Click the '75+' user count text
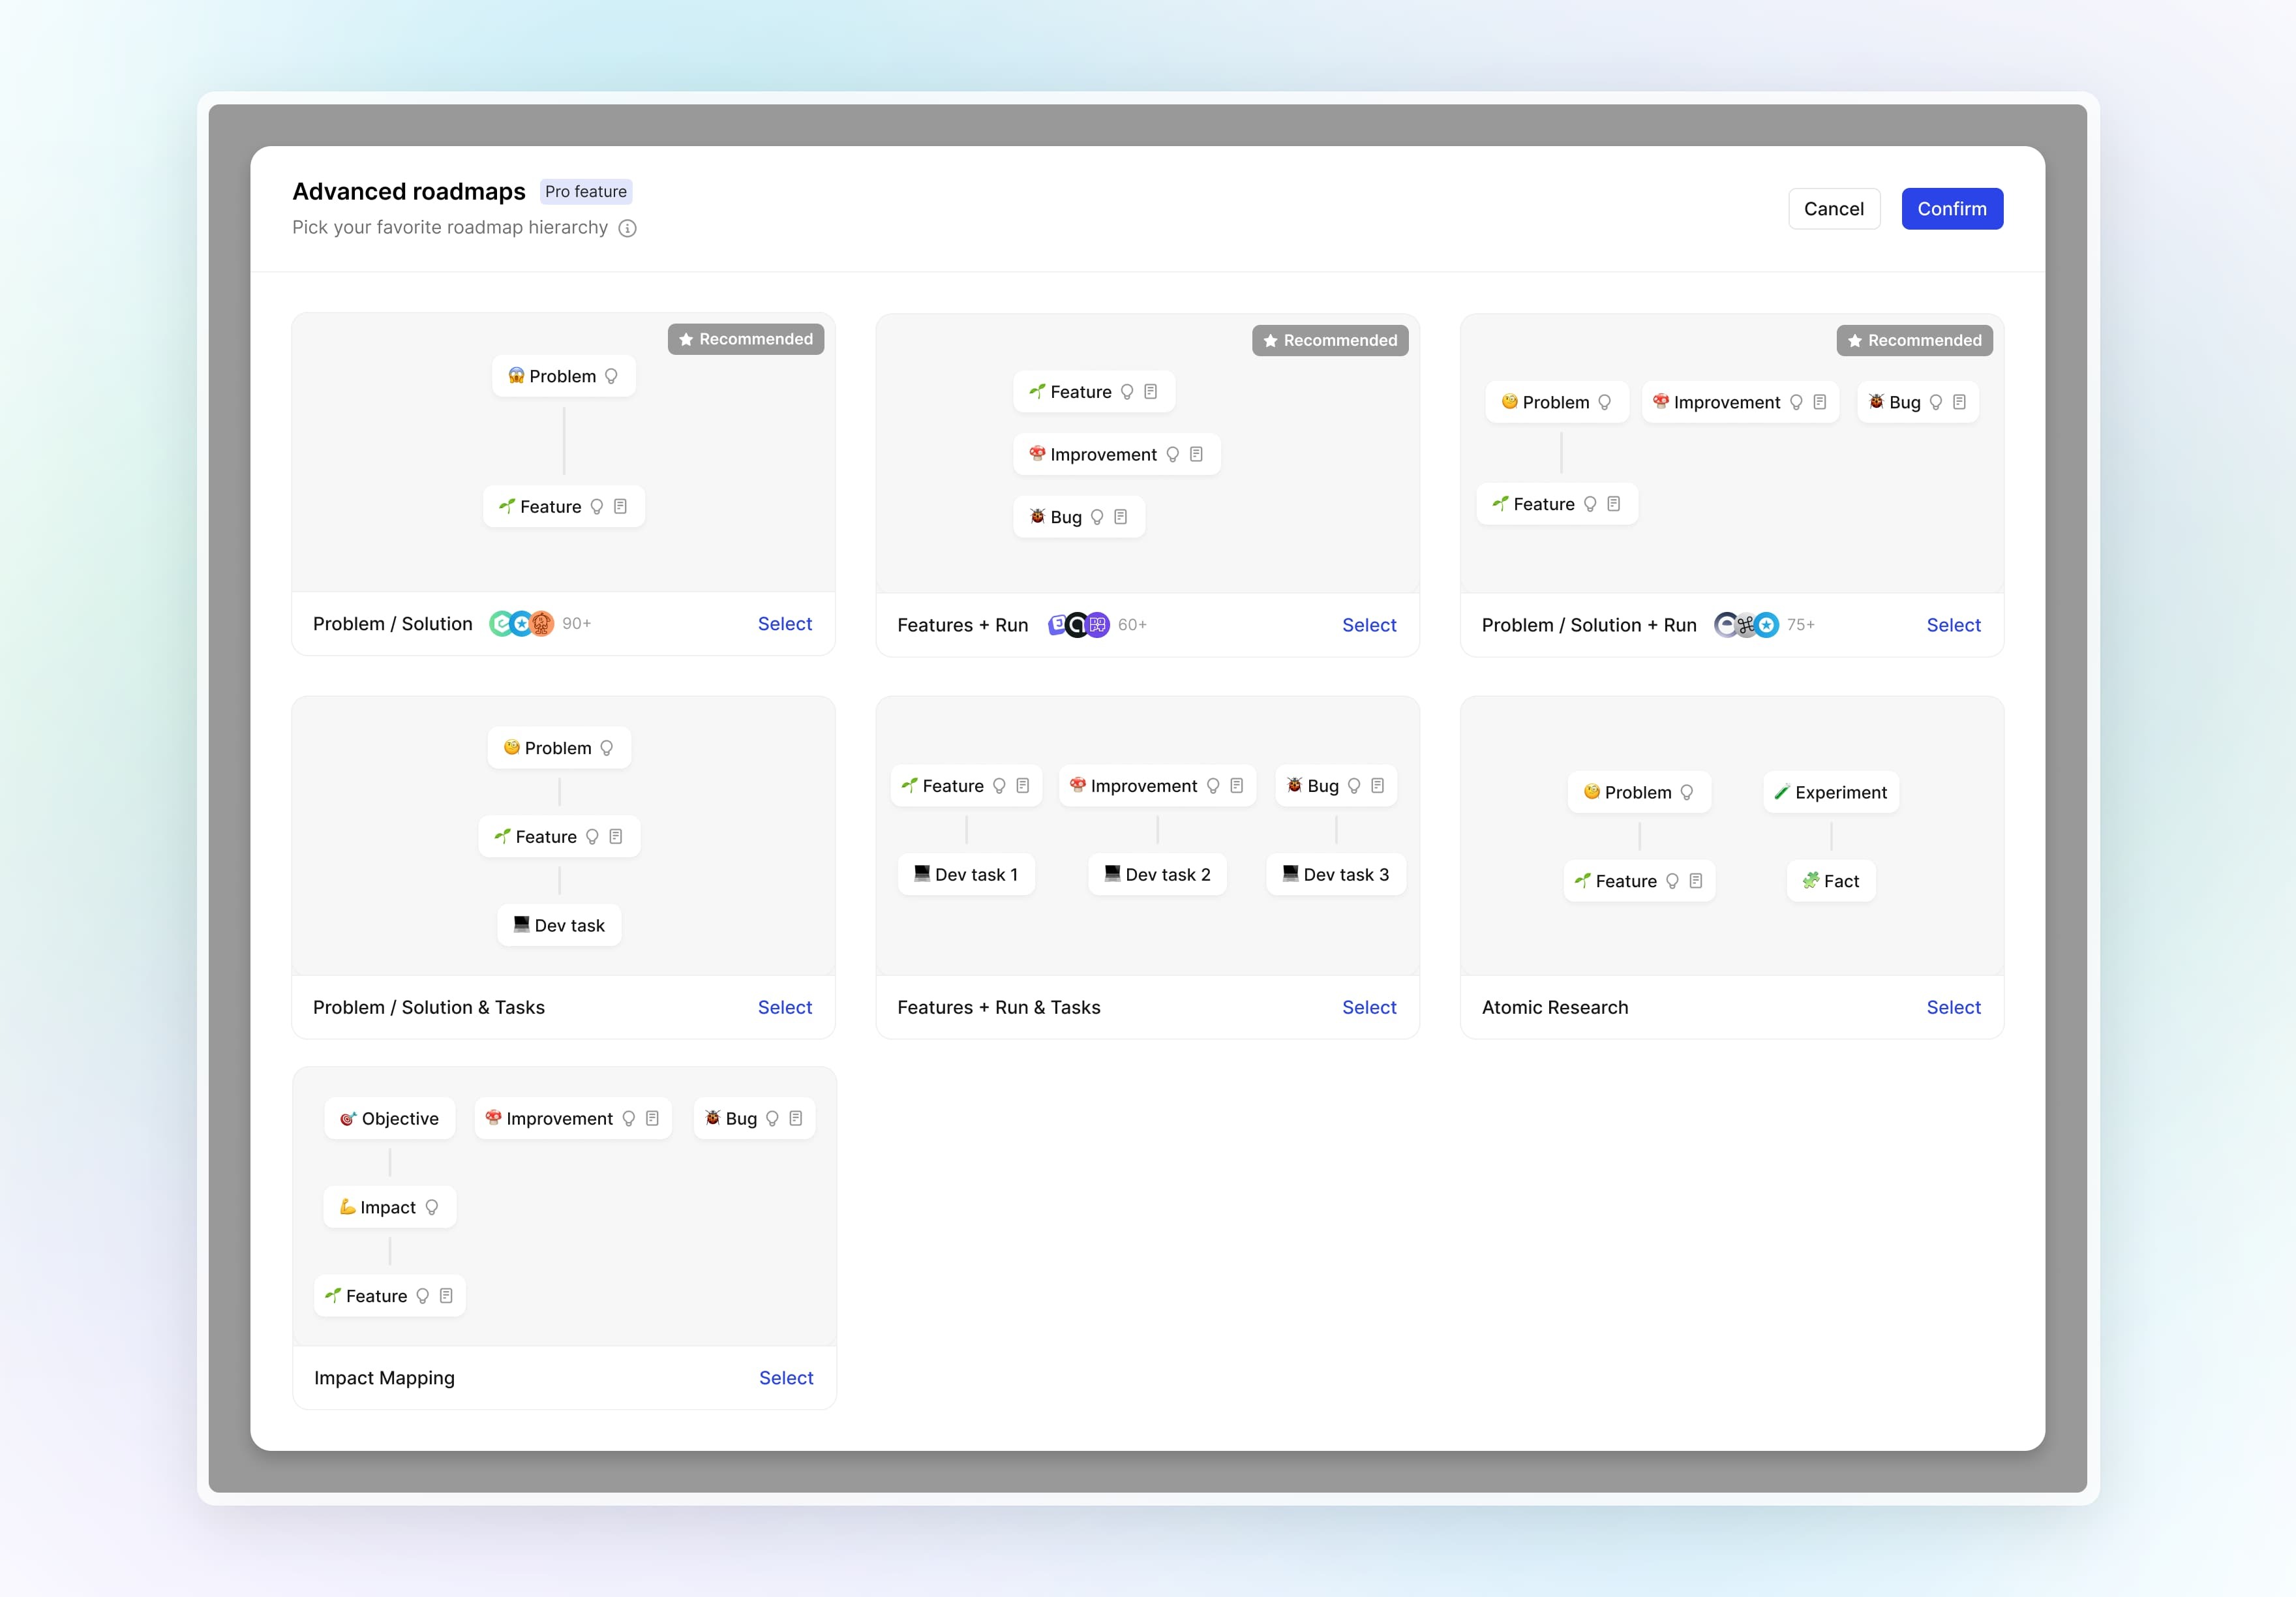Screen dimensions: 2296x1597 [x=1801, y=624]
